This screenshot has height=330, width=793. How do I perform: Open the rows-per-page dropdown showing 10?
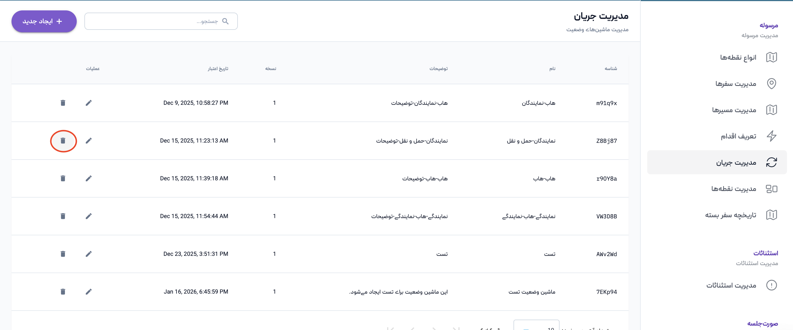coord(536,327)
